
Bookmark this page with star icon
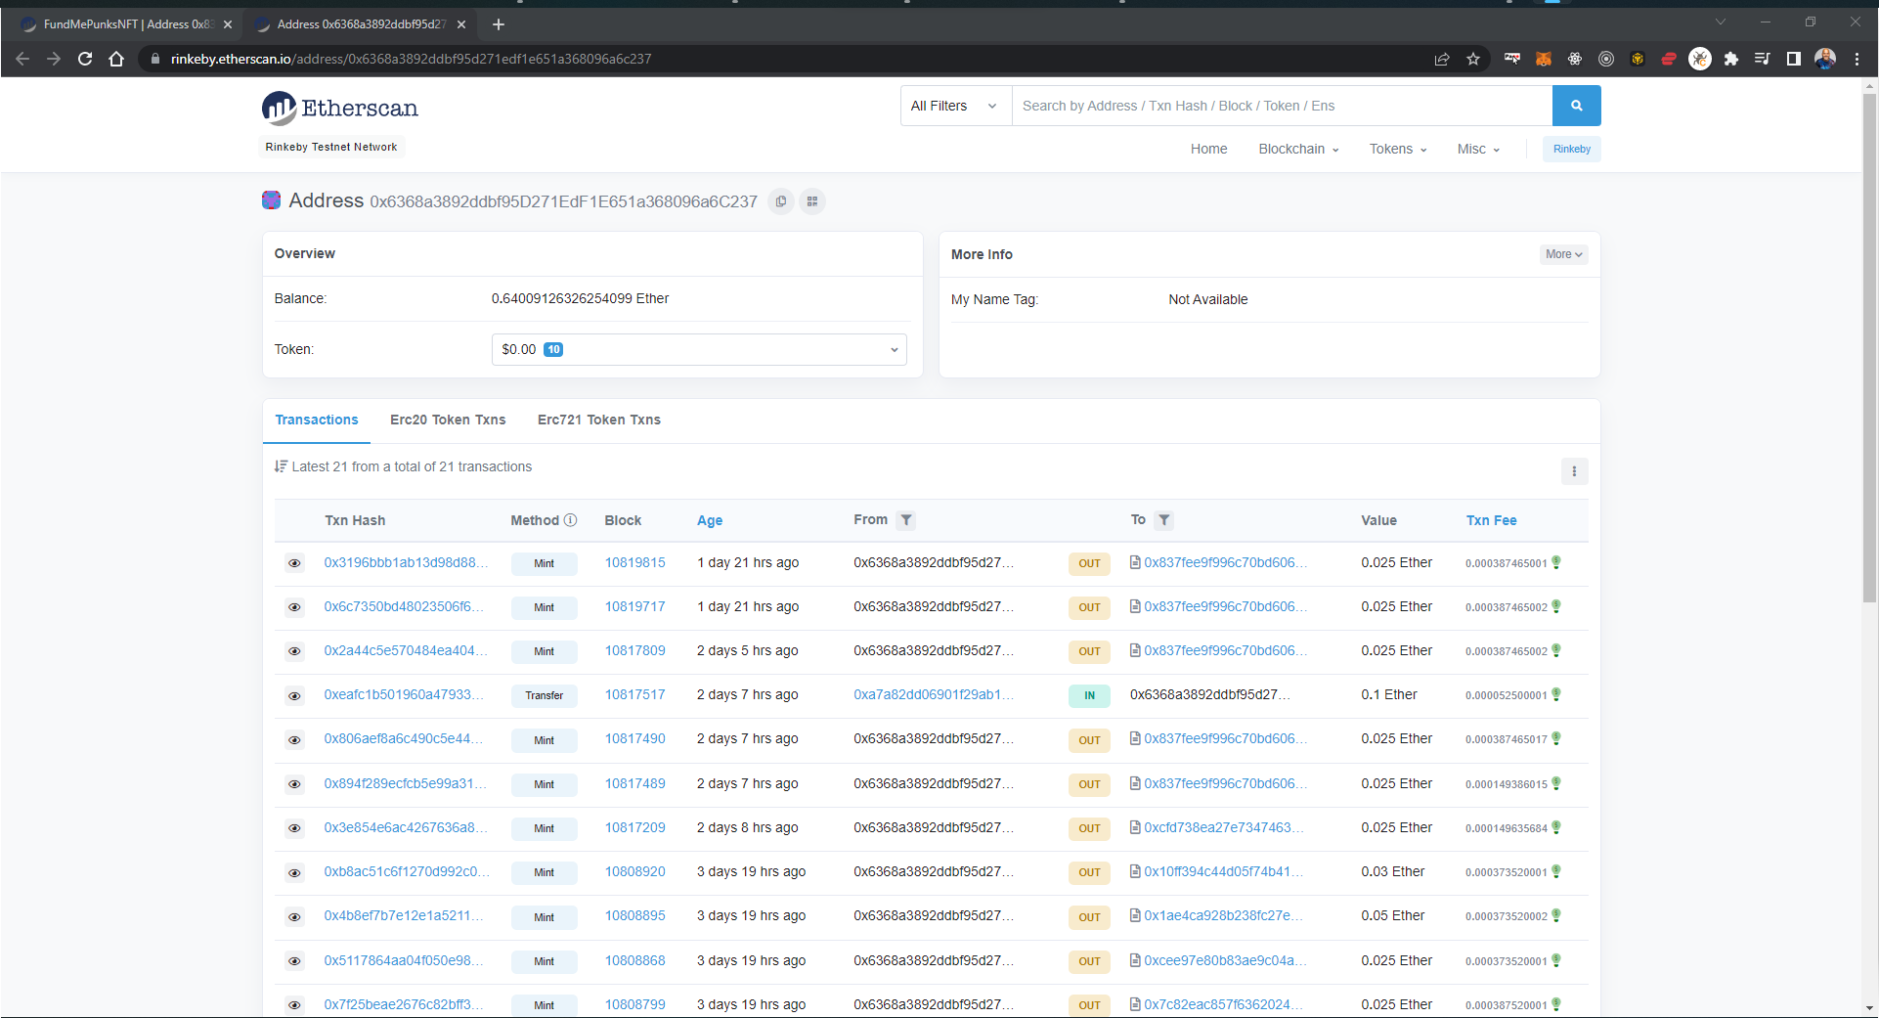coord(1473,59)
